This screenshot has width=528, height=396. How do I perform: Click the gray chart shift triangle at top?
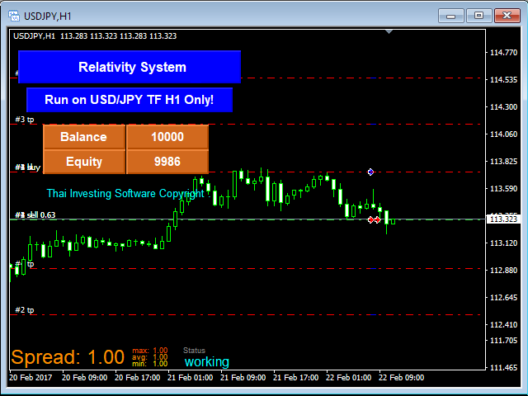(x=389, y=32)
